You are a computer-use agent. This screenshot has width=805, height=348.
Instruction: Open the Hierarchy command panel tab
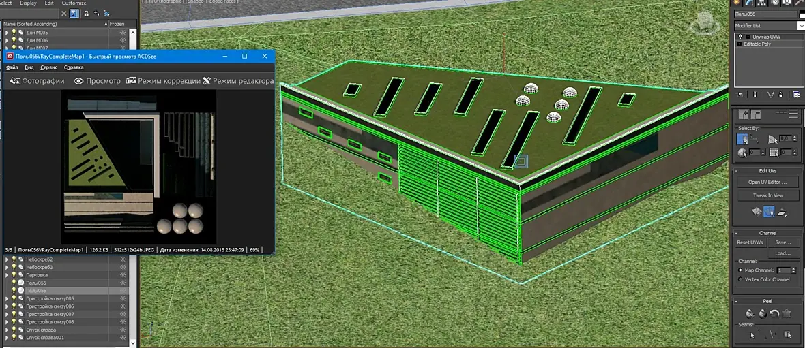coord(761,3)
